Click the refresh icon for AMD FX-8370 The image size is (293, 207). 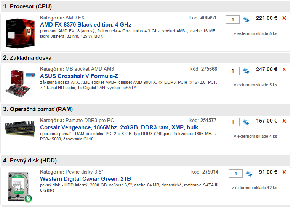pyautogui.click(x=246, y=20)
